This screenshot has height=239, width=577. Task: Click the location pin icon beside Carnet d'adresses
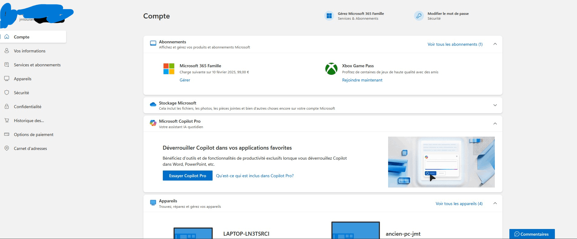click(x=7, y=148)
